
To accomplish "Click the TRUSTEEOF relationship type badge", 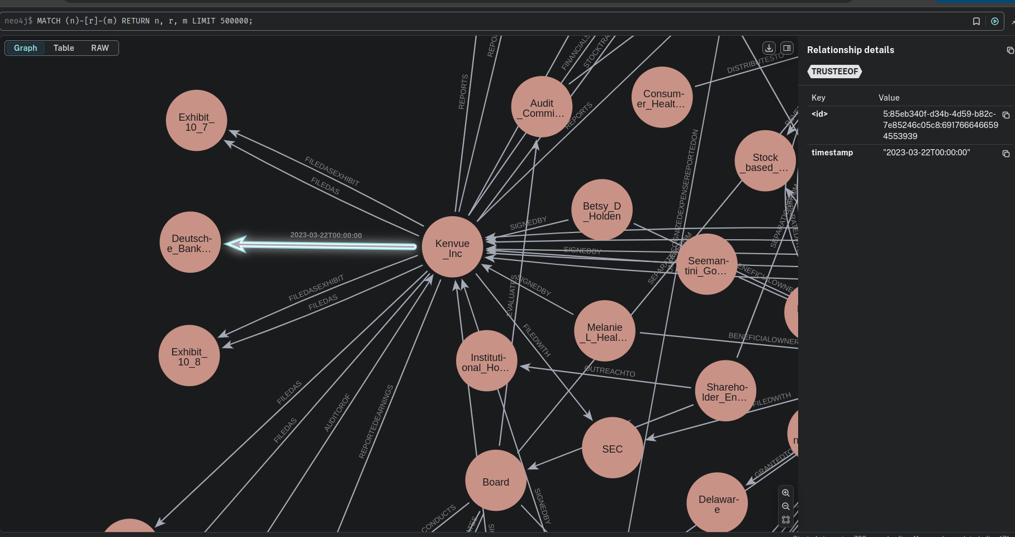I will 834,72.
